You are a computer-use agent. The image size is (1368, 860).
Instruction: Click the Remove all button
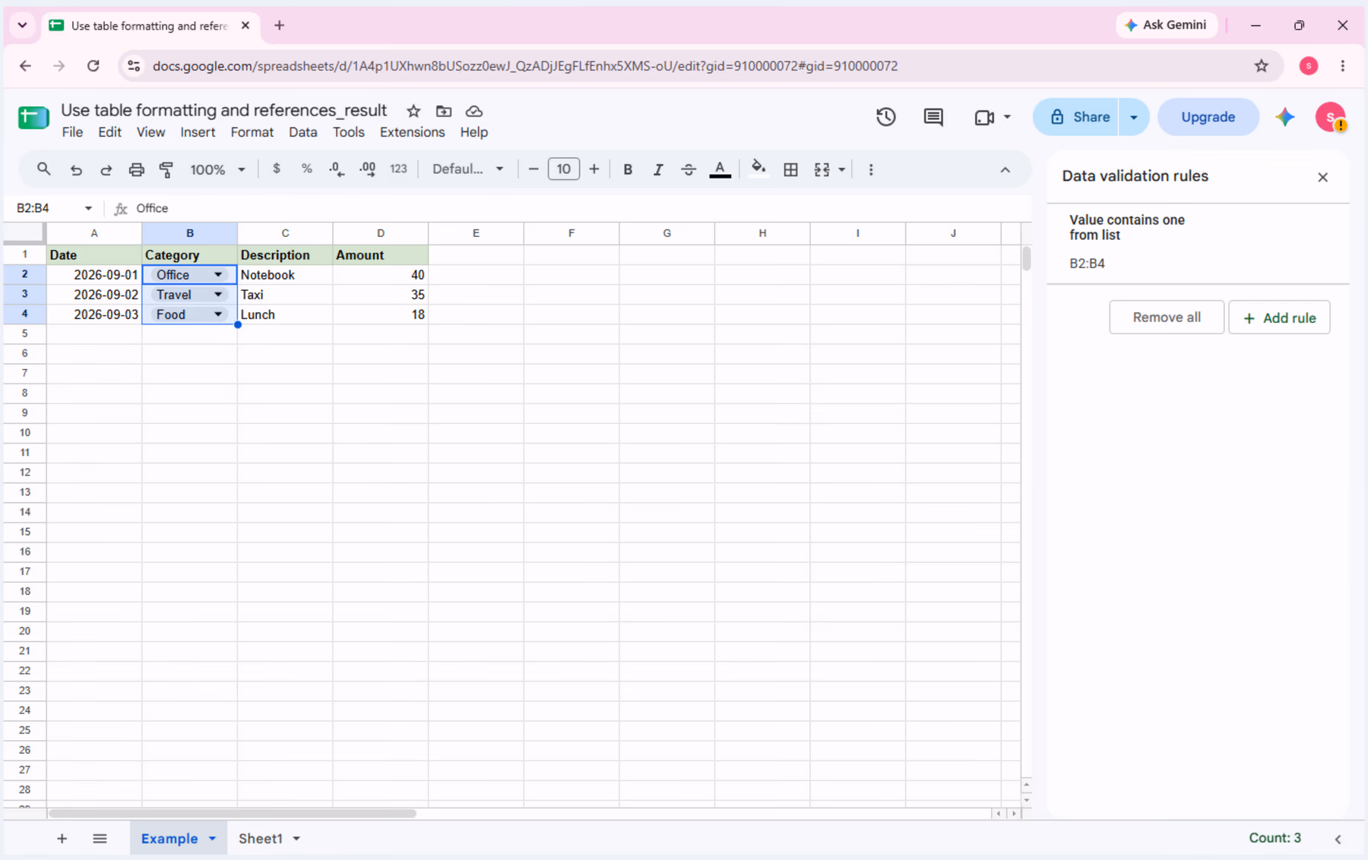click(x=1167, y=317)
